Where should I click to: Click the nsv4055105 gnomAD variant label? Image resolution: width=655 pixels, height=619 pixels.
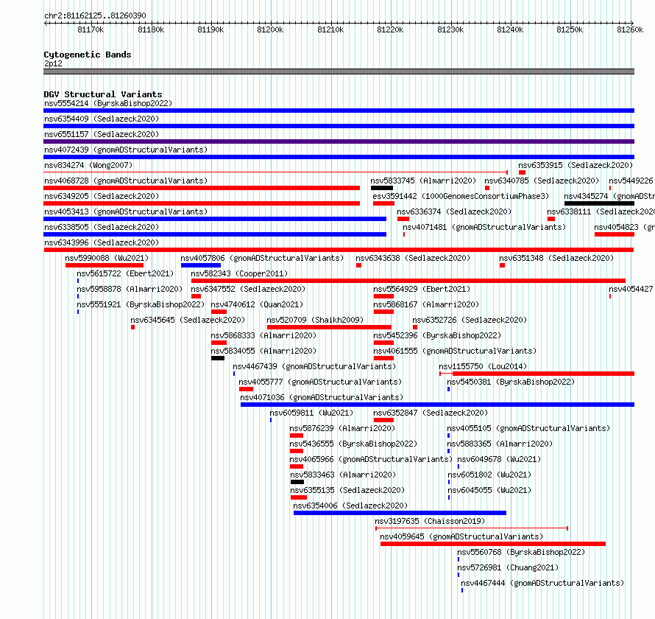pos(528,428)
